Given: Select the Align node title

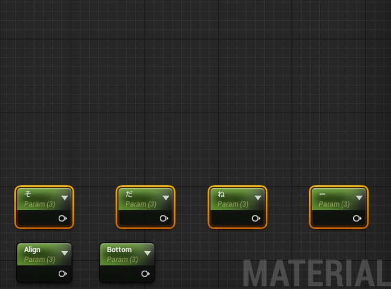Looking at the screenshot, I should 32,250.
